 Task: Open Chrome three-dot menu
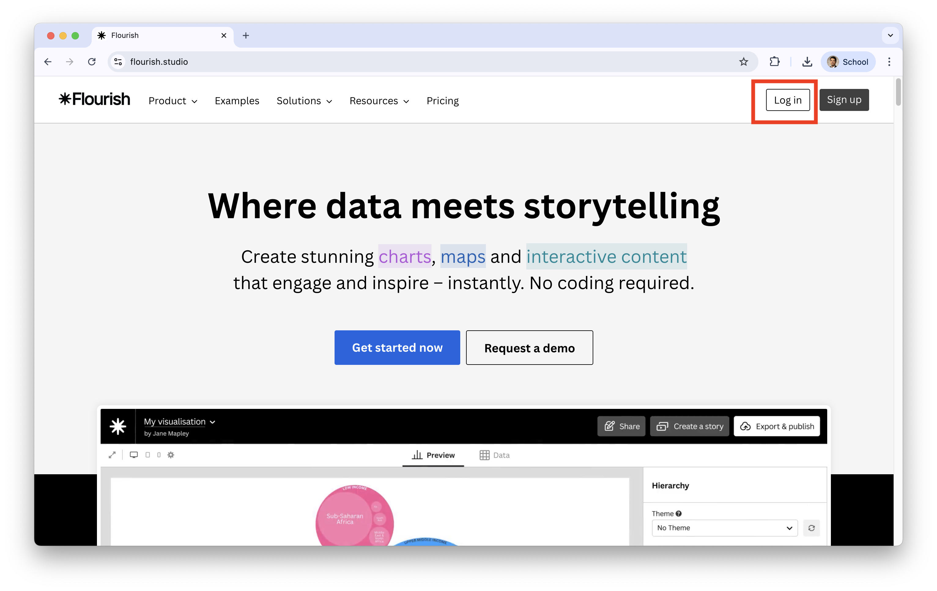tap(889, 62)
